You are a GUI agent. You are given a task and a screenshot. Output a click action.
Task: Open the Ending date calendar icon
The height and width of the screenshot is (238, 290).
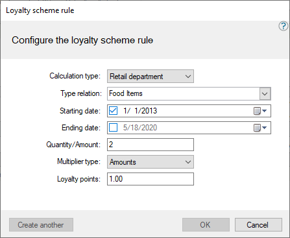257,128
